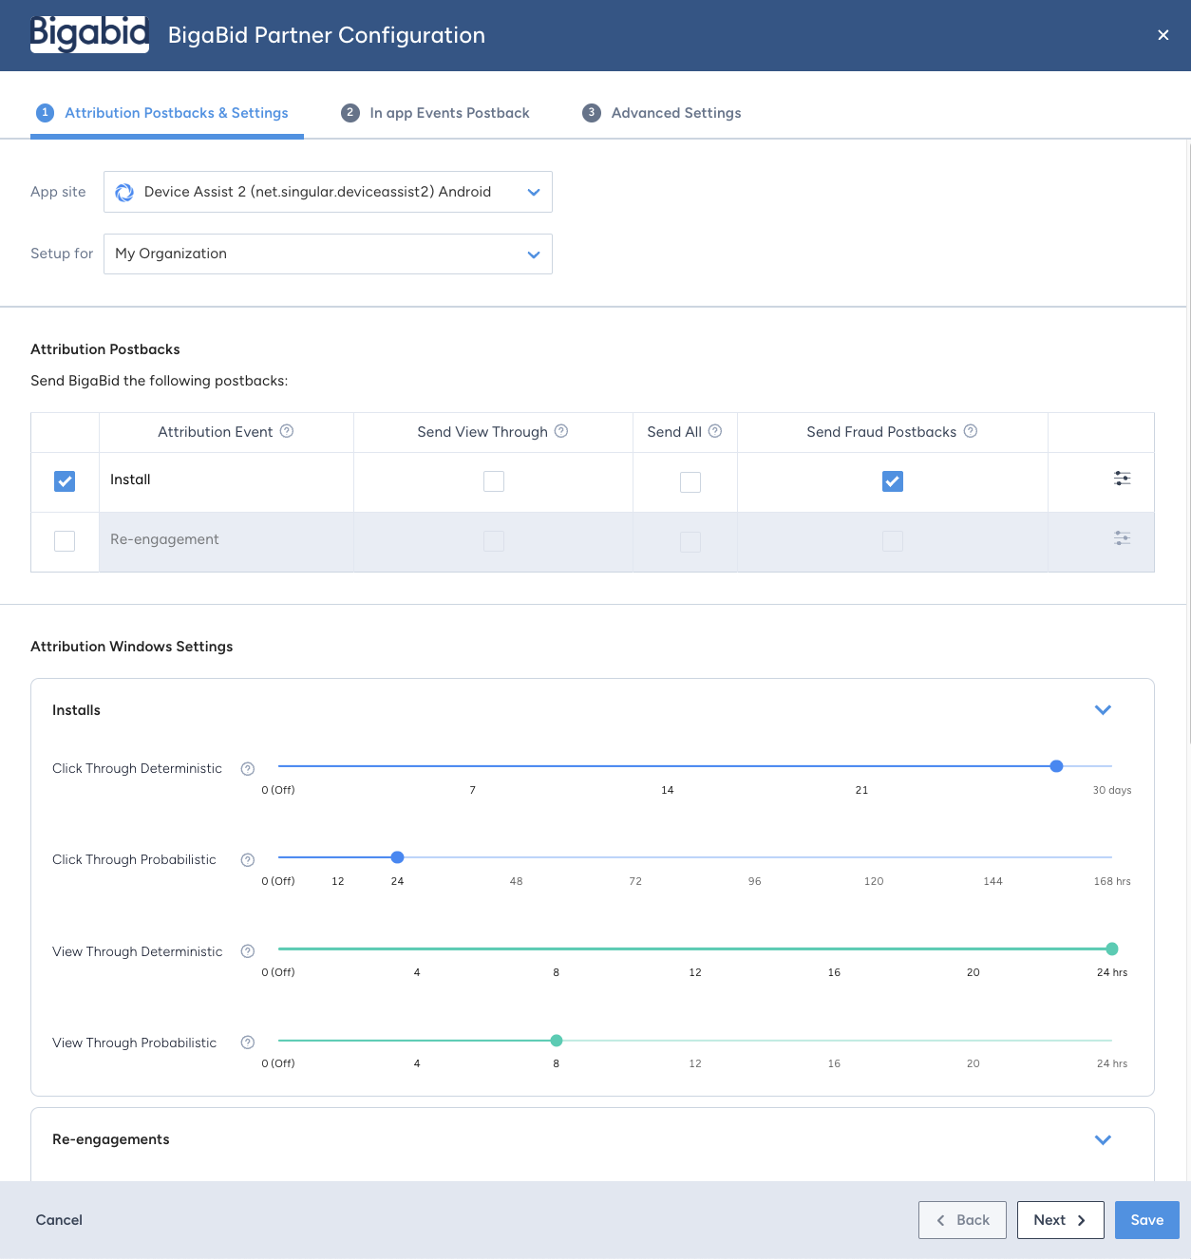1191x1259 pixels.
Task: Open Install row postback settings sliders icon
Action: [x=1122, y=479]
